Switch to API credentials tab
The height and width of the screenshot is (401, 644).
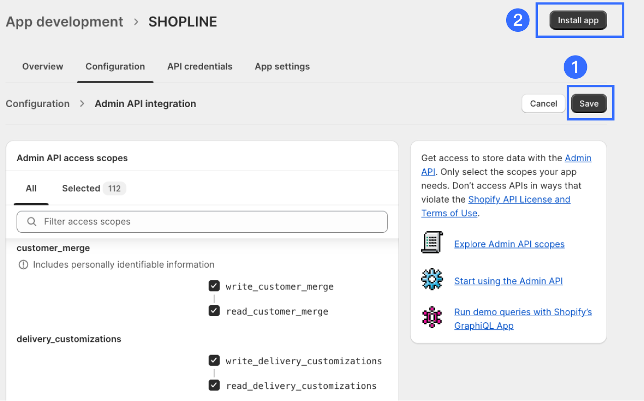pos(200,67)
